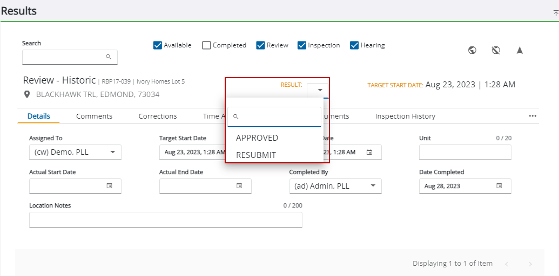559x276 pixels.
Task: Click the Location Notes text field
Action: click(x=165, y=220)
